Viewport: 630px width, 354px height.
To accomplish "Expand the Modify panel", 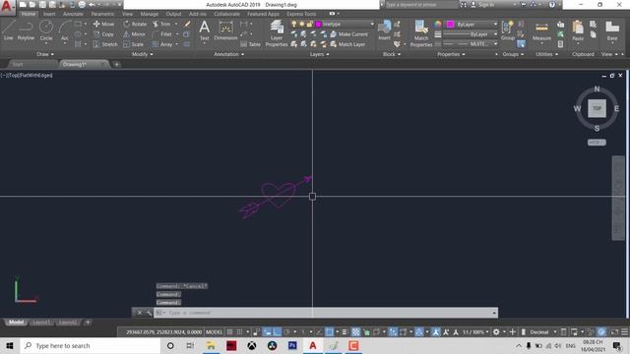I will [142, 54].
